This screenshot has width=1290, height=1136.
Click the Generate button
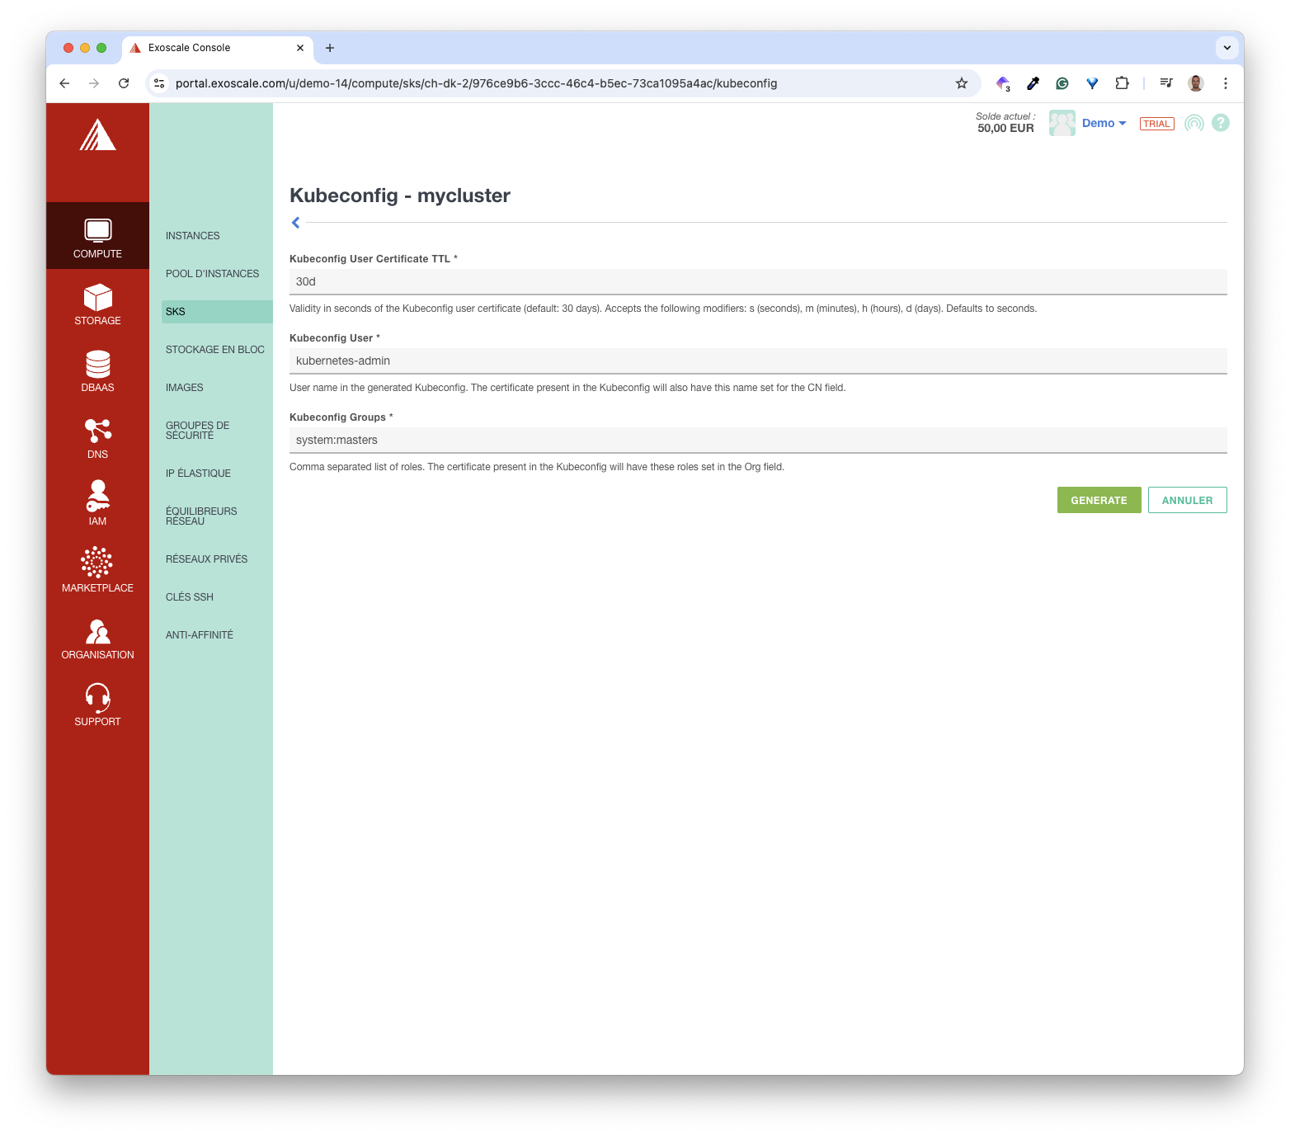click(1099, 500)
